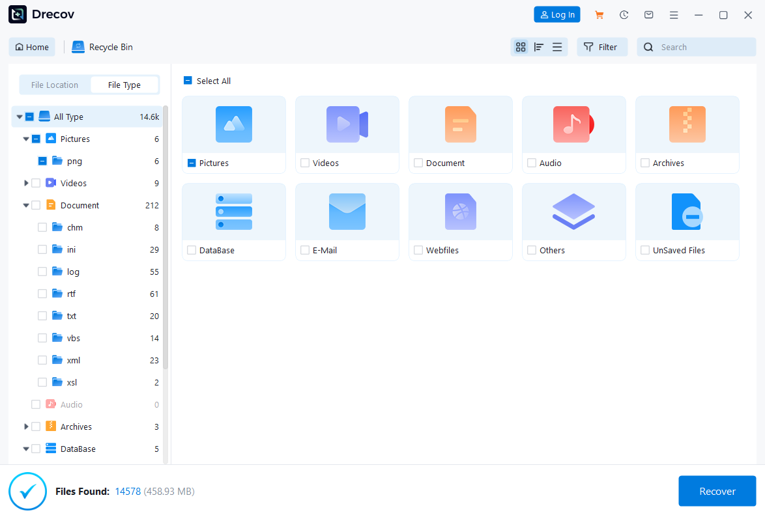Open the Filter options
Image resolution: width=765 pixels, height=517 pixels.
(602, 47)
